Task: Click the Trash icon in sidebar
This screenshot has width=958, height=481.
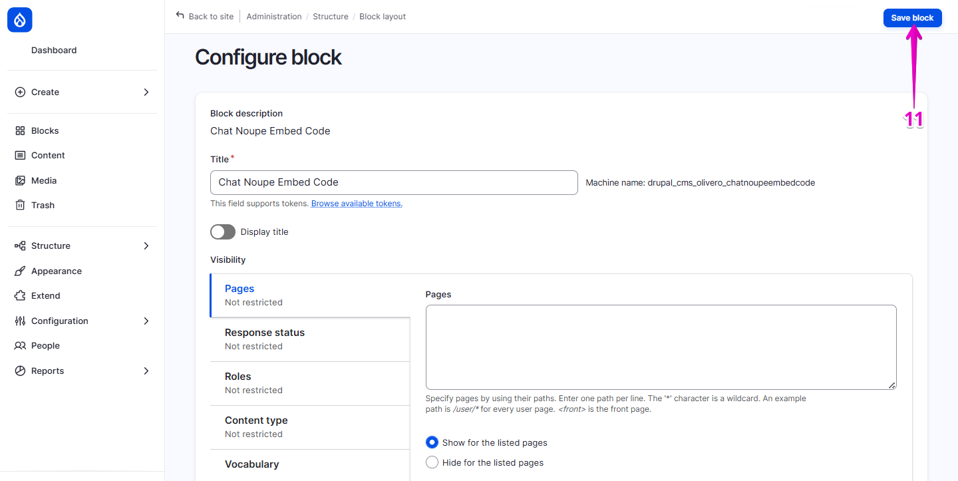Action: (x=20, y=205)
